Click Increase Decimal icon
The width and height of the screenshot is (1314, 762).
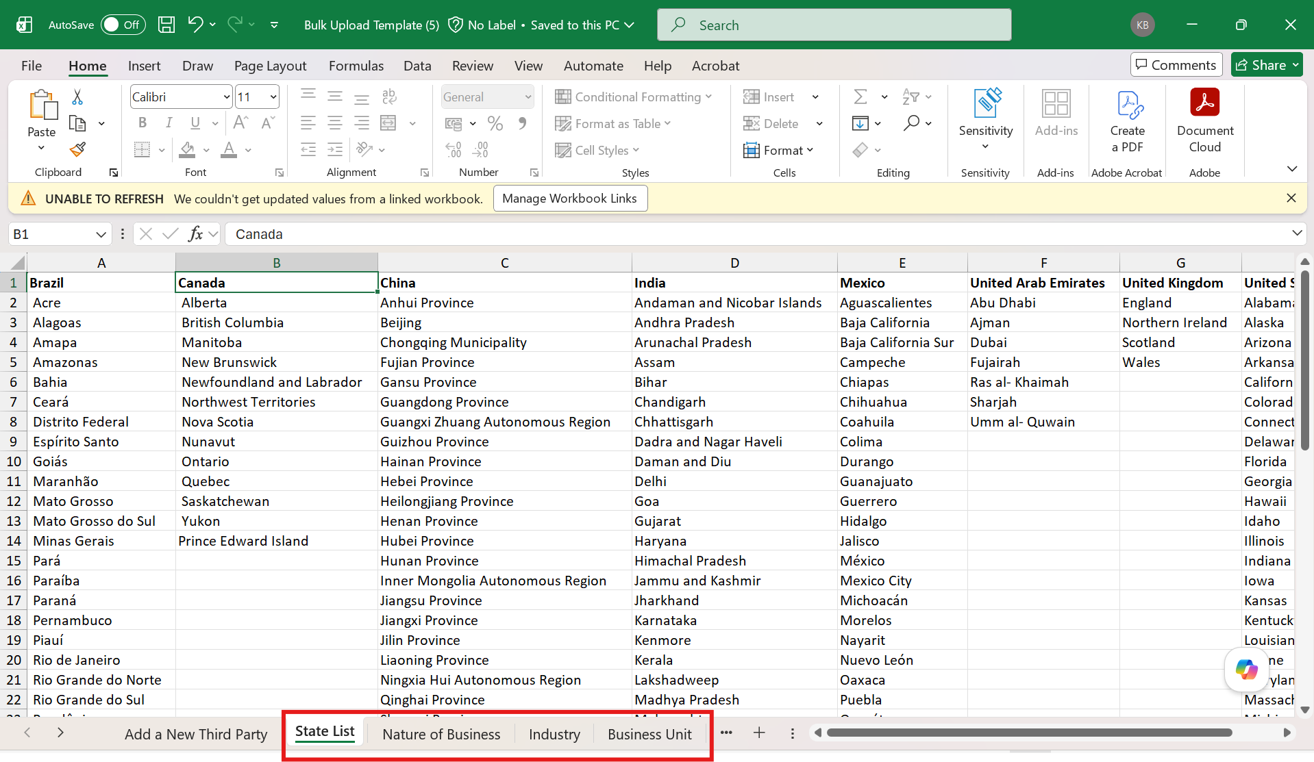click(454, 150)
